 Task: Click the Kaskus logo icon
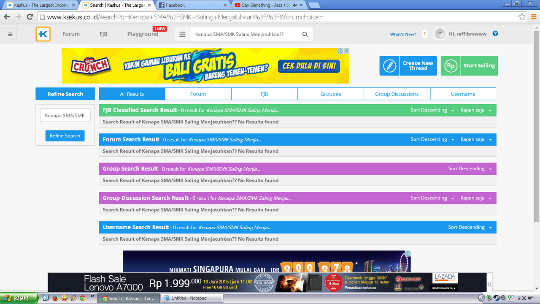[x=43, y=34]
